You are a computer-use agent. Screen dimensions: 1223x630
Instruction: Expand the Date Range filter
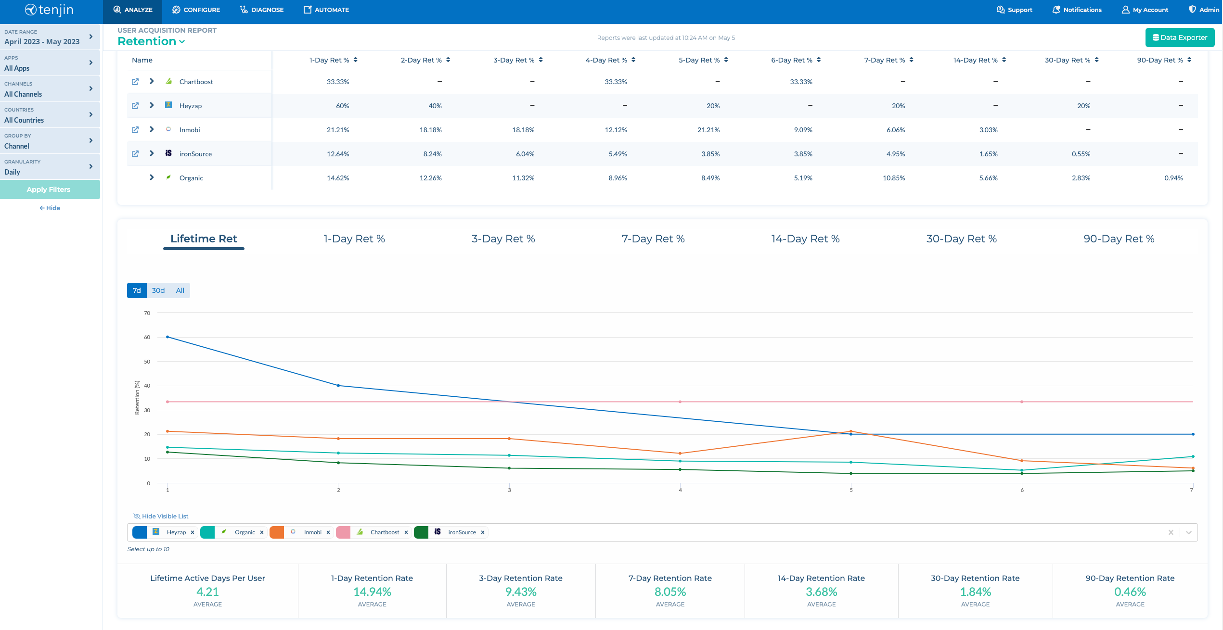coord(50,37)
